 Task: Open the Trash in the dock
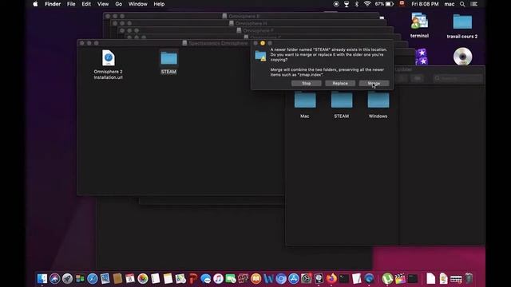(x=469, y=278)
